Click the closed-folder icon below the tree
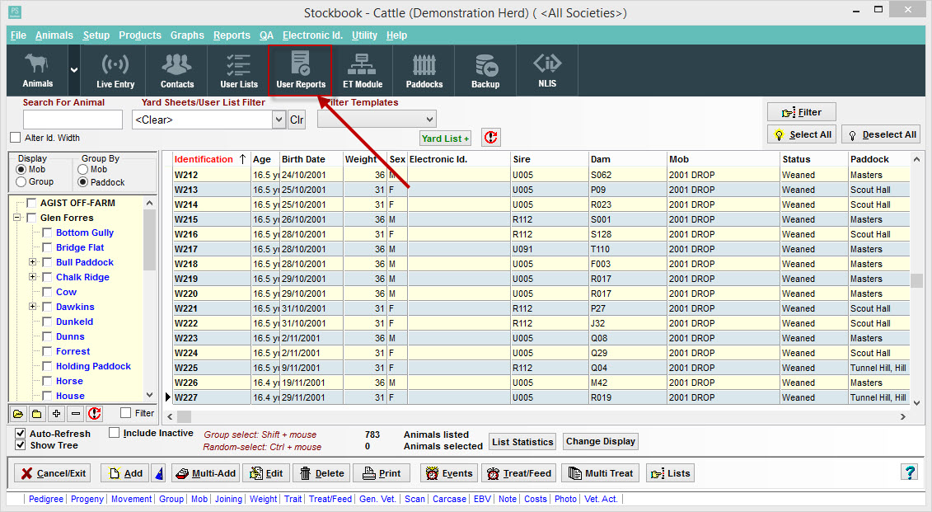This screenshot has width=932, height=512. [x=37, y=413]
